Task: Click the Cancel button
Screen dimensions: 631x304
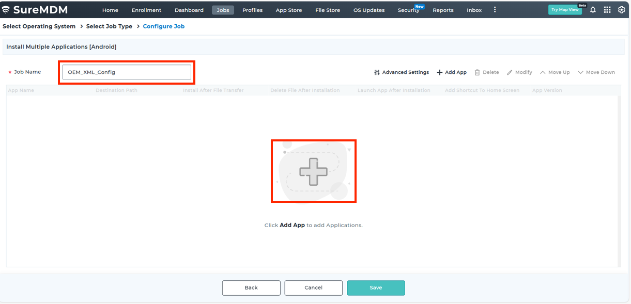Action: (x=313, y=288)
